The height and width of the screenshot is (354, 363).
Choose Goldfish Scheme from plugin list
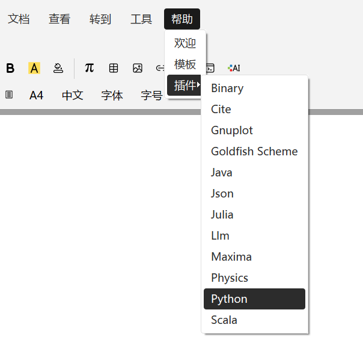pyautogui.click(x=254, y=152)
